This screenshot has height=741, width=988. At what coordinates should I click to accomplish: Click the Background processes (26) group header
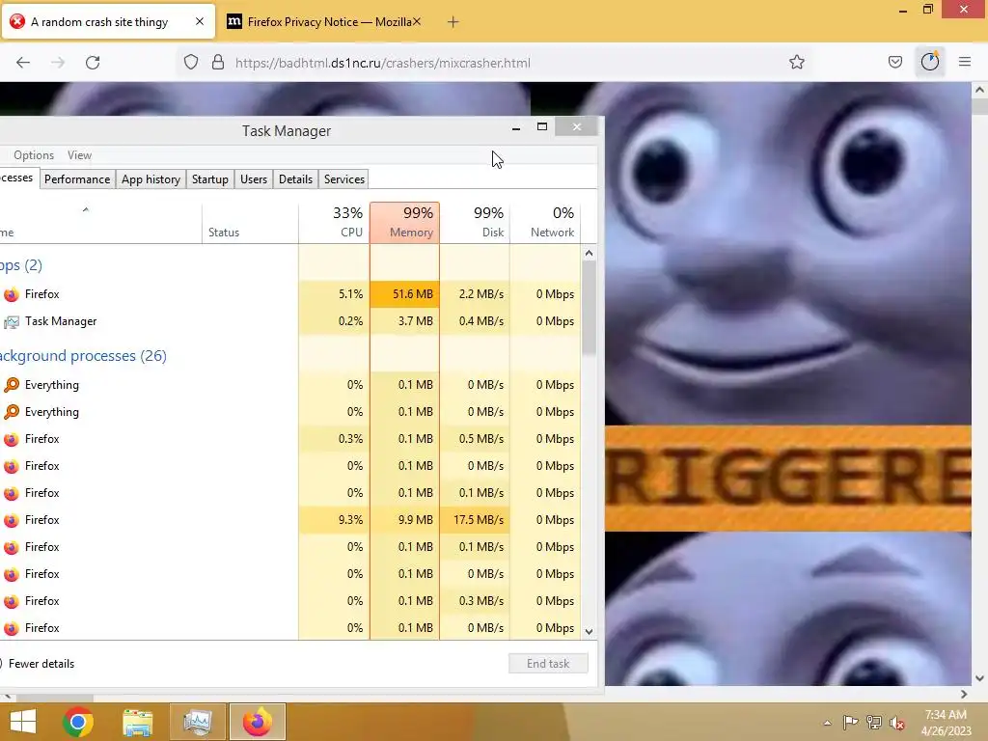(83, 355)
